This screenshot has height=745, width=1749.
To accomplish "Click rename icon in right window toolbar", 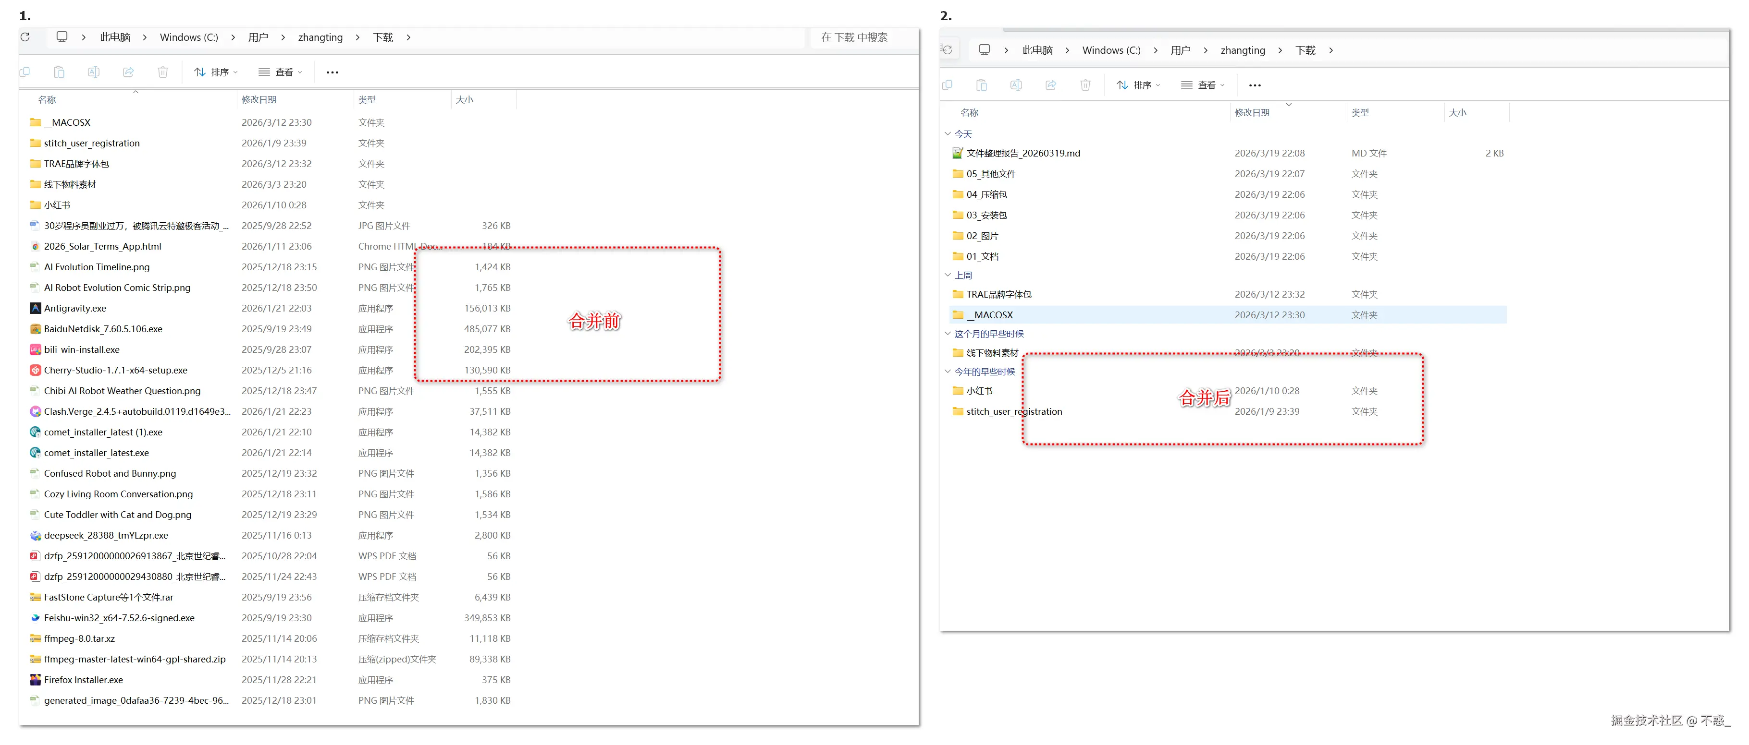I will (x=1016, y=85).
